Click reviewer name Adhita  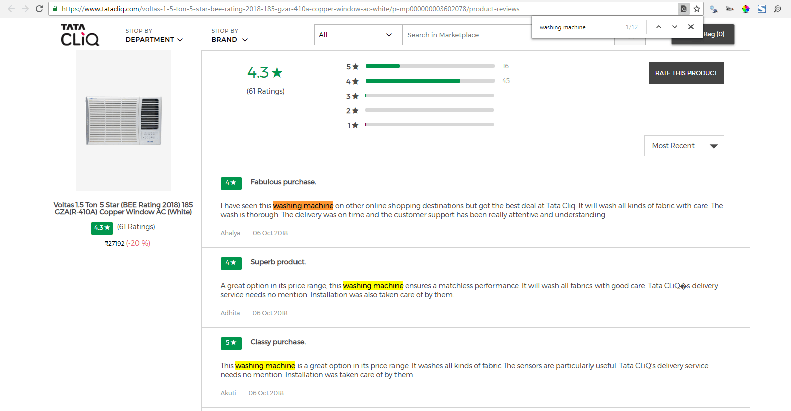[x=230, y=313]
